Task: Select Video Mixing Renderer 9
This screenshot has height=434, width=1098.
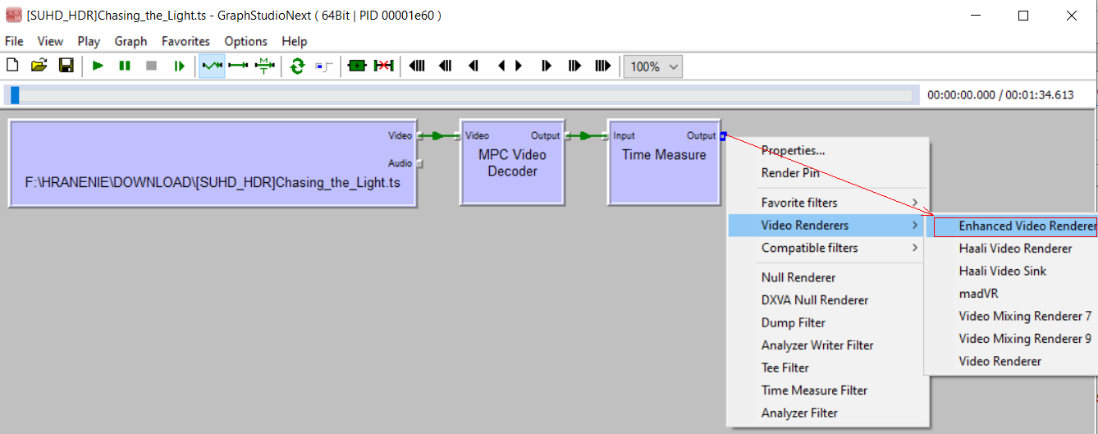Action: tap(1012, 338)
